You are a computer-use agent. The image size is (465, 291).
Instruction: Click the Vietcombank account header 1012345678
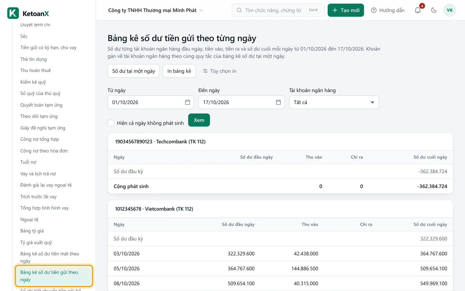click(x=154, y=209)
